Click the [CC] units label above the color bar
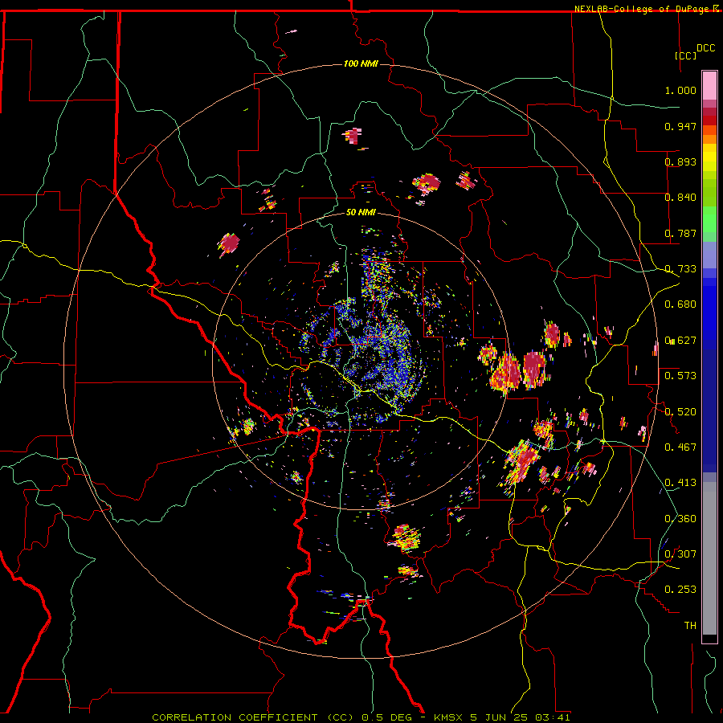The width and height of the screenshot is (723, 723). coord(685,55)
